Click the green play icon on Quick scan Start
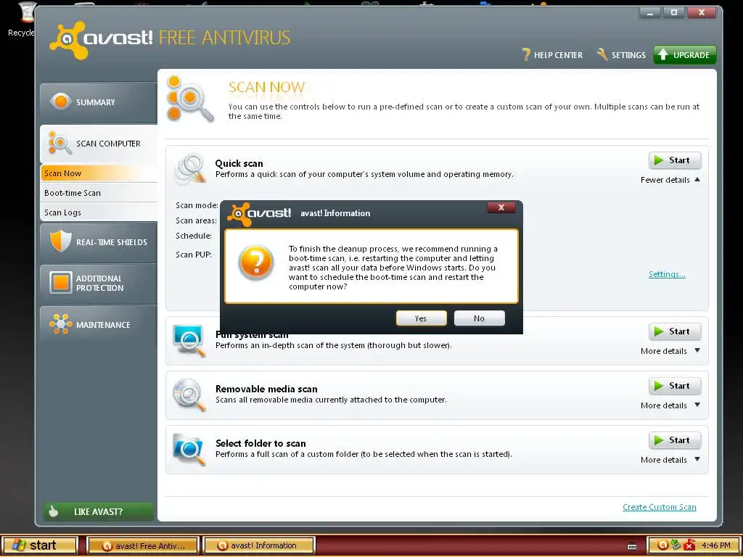This screenshot has width=743, height=557. point(659,160)
